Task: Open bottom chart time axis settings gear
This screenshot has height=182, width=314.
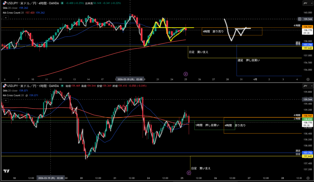Action: pos(308,177)
